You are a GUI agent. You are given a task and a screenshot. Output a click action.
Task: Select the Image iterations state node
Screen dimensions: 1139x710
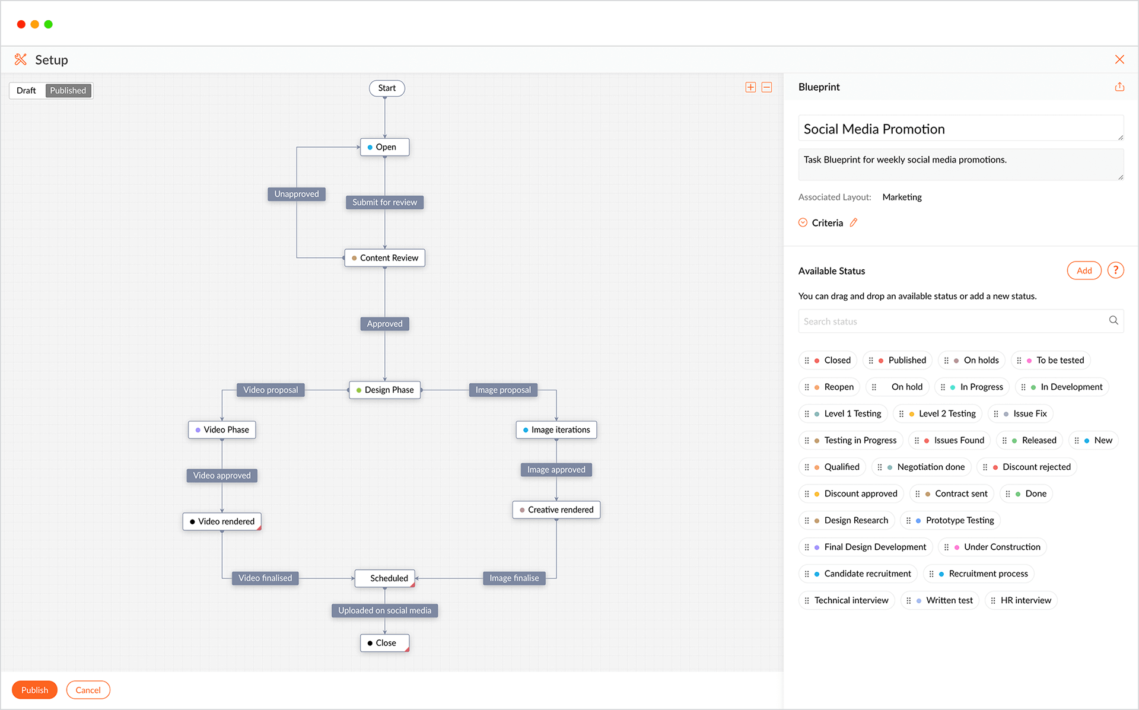pyautogui.click(x=556, y=429)
